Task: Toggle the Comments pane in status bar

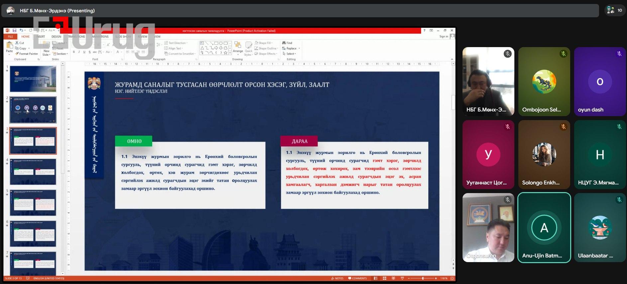Action: [358, 278]
